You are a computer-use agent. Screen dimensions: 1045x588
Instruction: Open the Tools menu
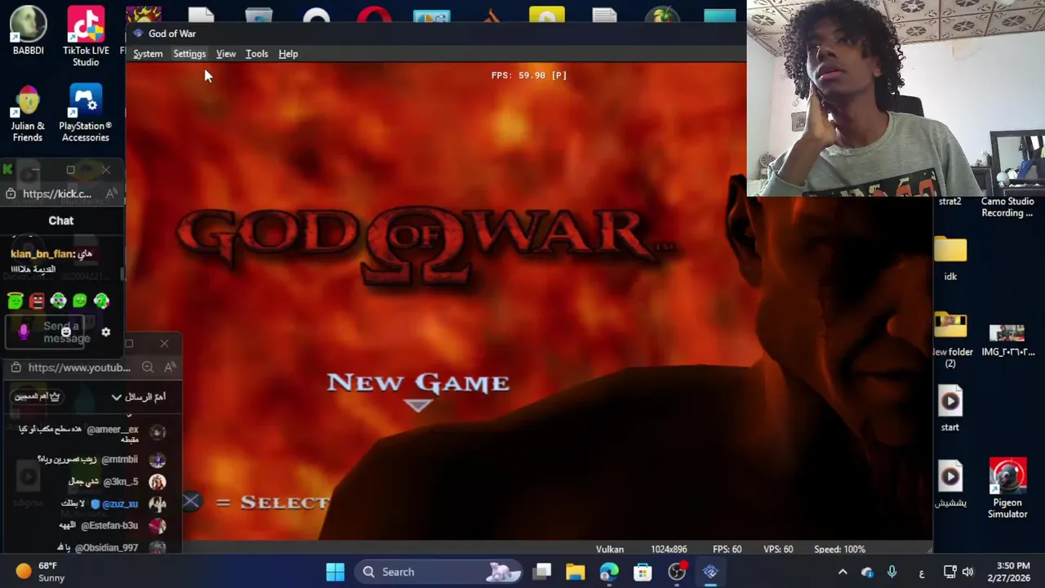click(x=256, y=54)
